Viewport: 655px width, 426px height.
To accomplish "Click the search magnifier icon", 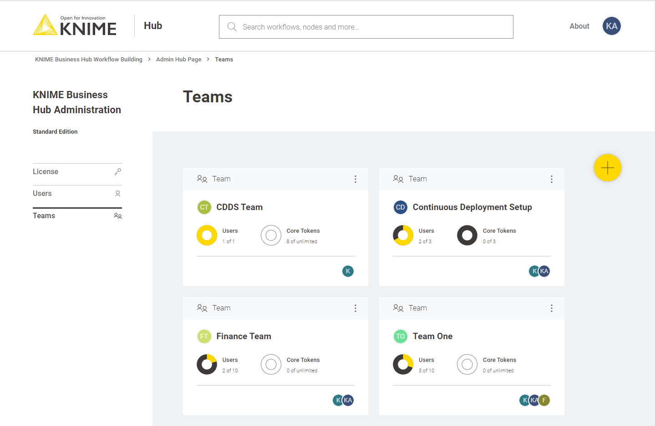I will (x=232, y=27).
